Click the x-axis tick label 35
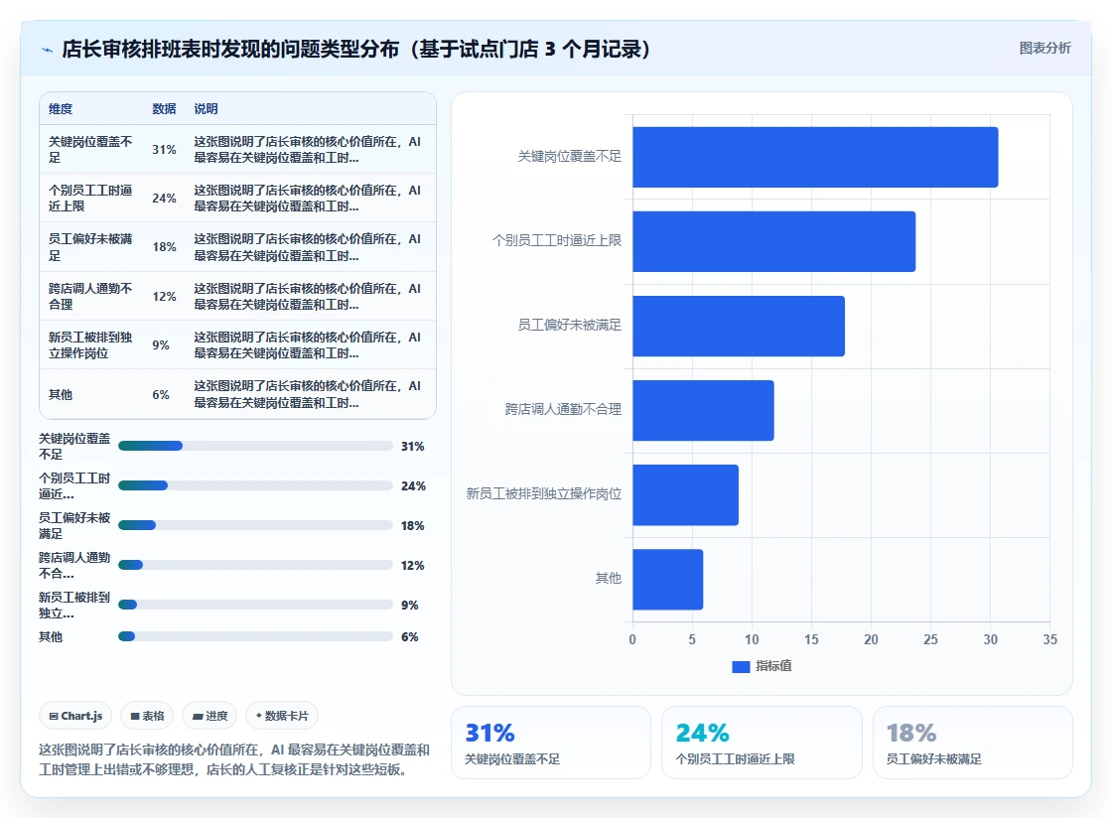1112x818 pixels. click(1049, 639)
